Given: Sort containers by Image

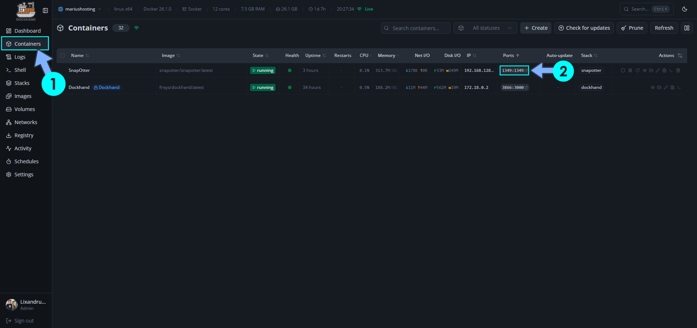Looking at the screenshot, I should (x=171, y=56).
